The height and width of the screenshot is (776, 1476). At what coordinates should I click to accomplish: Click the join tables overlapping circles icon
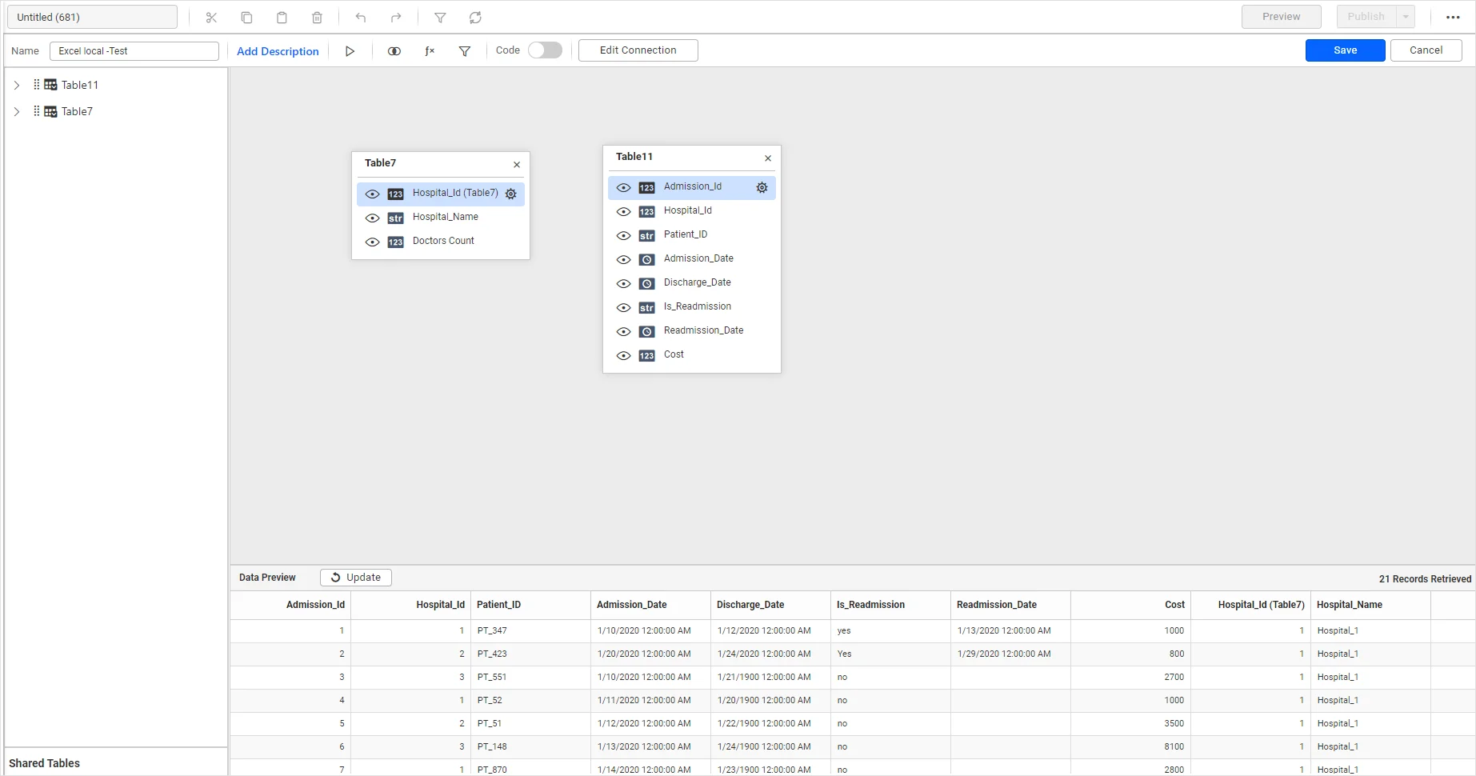pos(394,51)
